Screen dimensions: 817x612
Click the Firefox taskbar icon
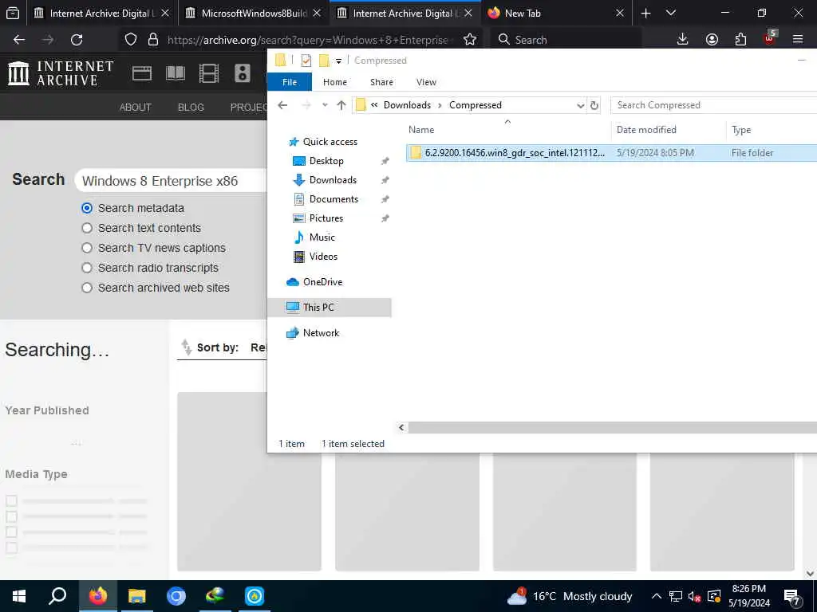(98, 596)
